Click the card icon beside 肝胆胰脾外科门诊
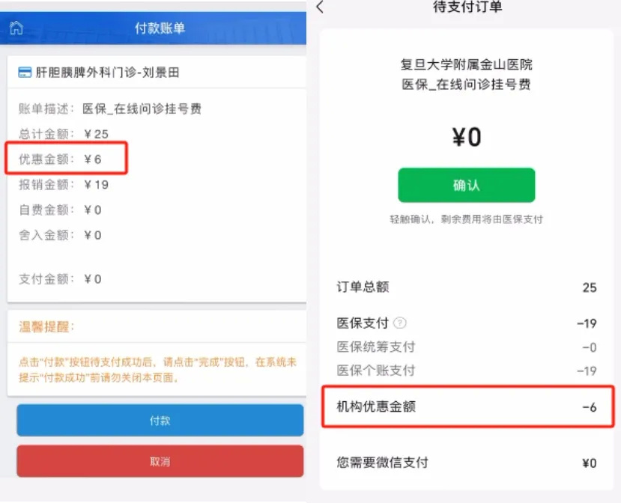Image resolution: width=621 pixels, height=503 pixels. tap(25, 73)
